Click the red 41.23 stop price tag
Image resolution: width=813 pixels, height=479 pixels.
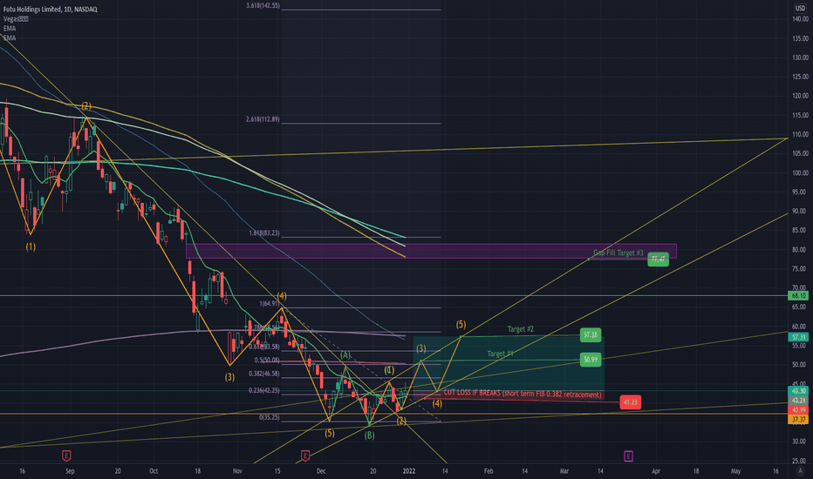coord(631,401)
